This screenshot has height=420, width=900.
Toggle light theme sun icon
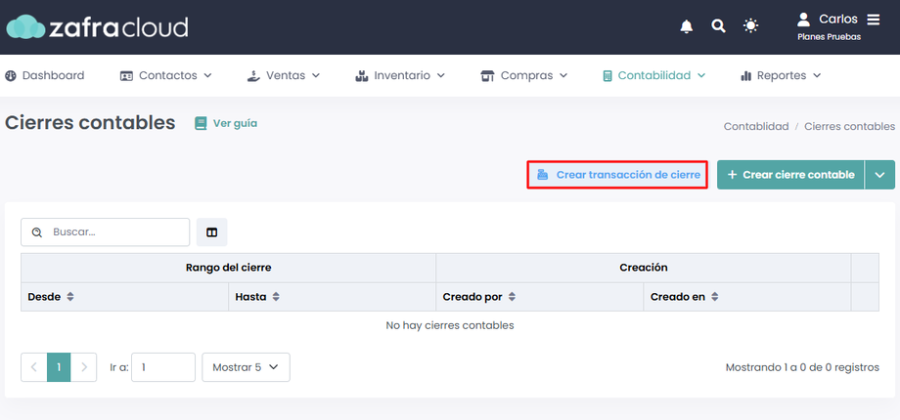(750, 25)
